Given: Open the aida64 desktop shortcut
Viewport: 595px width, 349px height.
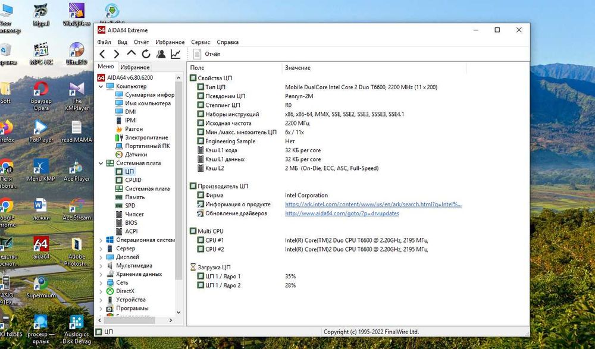Looking at the screenshot, I should [41, 247].
